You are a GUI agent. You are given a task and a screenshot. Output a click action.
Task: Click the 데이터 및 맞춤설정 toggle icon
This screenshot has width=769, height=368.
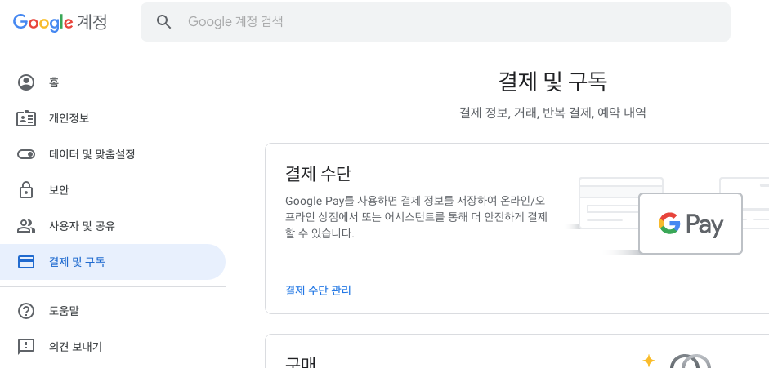pyautogui.click(x=26, y=155)
